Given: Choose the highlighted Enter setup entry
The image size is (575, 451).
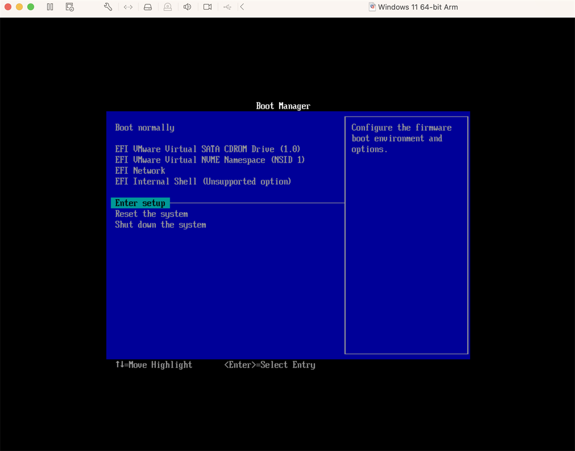Looking at the screenshot, I should click(140, 203).
